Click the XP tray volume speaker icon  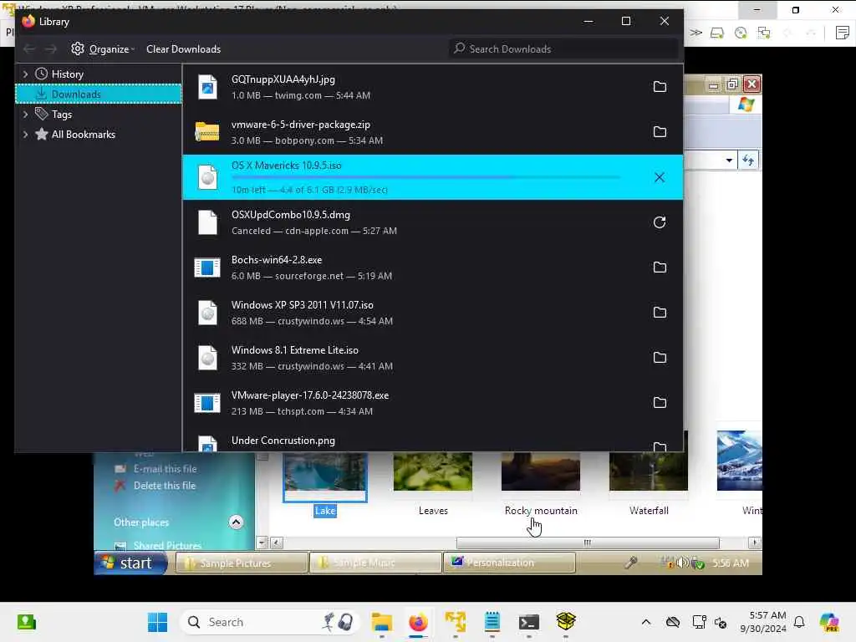coord(682,563)
